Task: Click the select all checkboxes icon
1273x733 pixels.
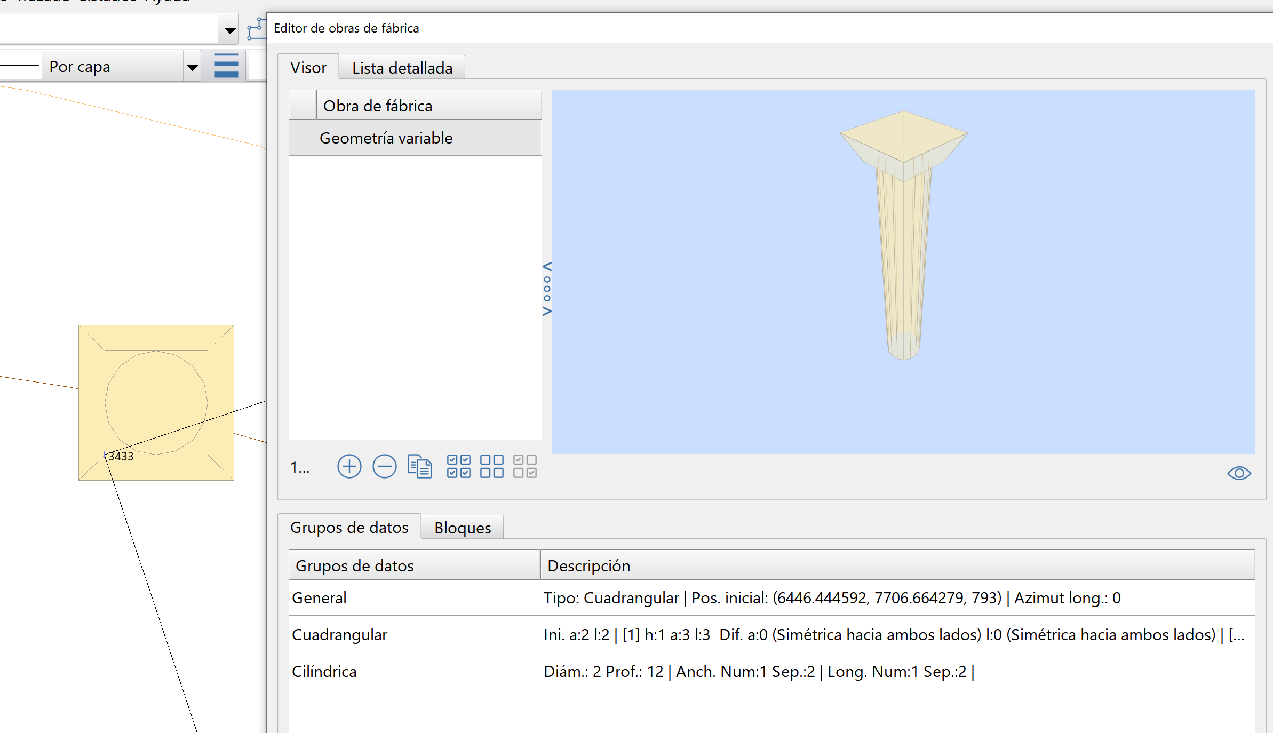Action: coord(458,467)
